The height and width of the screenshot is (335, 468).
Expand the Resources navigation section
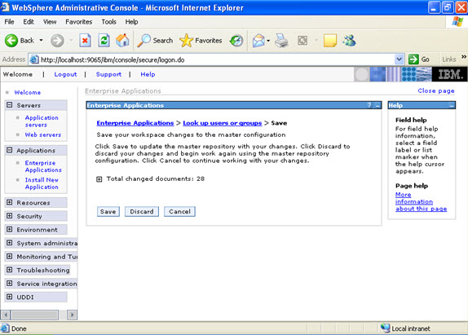[10, 202]
